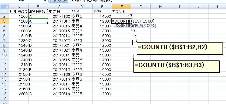The width and height of the screenshot is (226, 104).
Task: Select column H header
Action: pyautogui.click(x=160, y=6)
